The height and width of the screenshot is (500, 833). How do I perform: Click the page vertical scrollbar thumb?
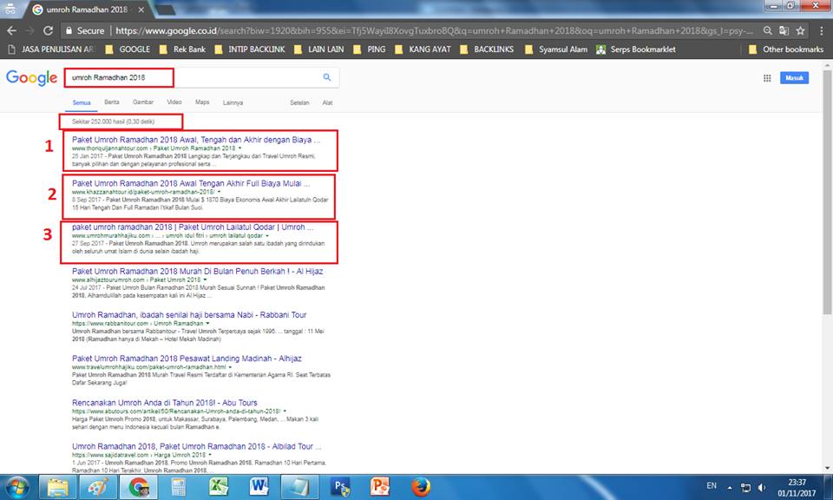pos(827,191)
